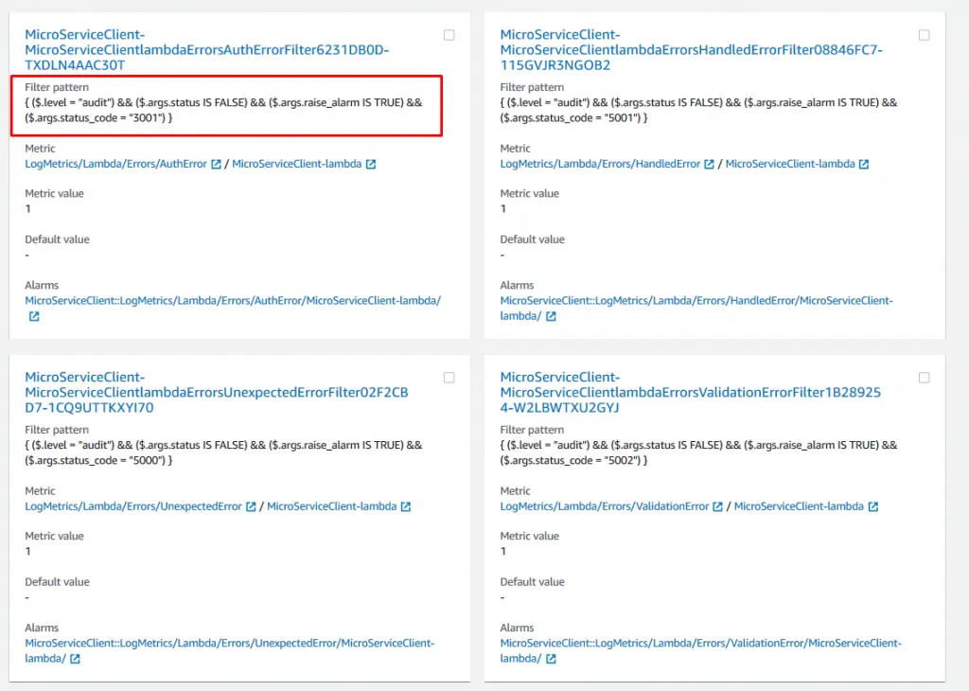Click external icon after AuthError alarm link
The image size is (969, 691).
[x=34, y=317]
